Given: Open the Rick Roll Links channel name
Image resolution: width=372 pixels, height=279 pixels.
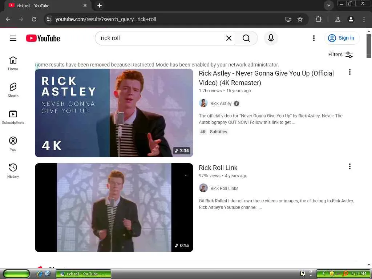Looking at the screenshot, I should point(225,189).
